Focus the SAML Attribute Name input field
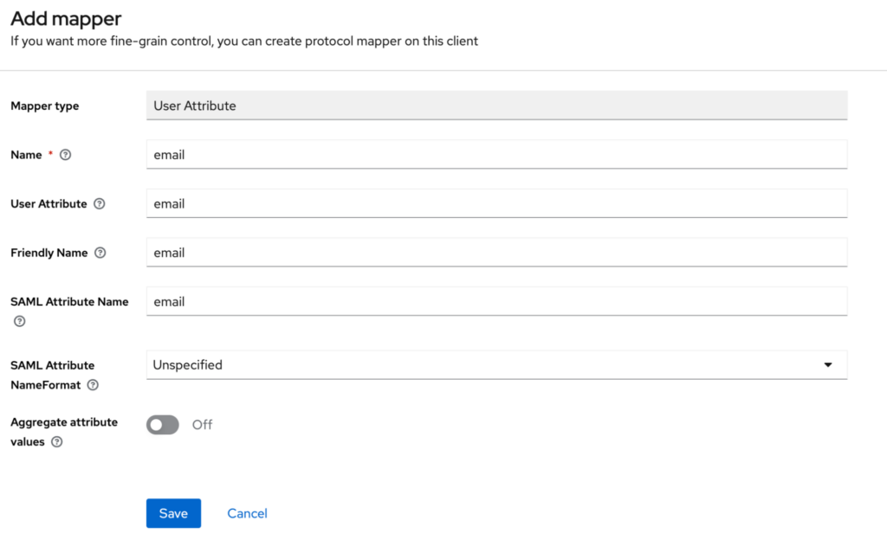Screen dimensions: 887x540 pyautogui.click(x=496, y=301)
